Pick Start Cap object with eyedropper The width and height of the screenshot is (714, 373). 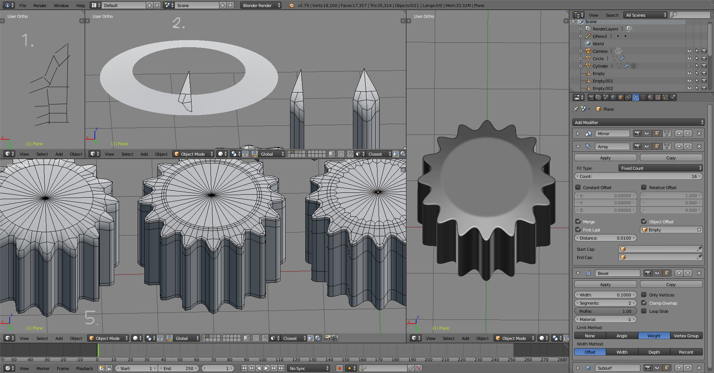(x=699, y=249)
